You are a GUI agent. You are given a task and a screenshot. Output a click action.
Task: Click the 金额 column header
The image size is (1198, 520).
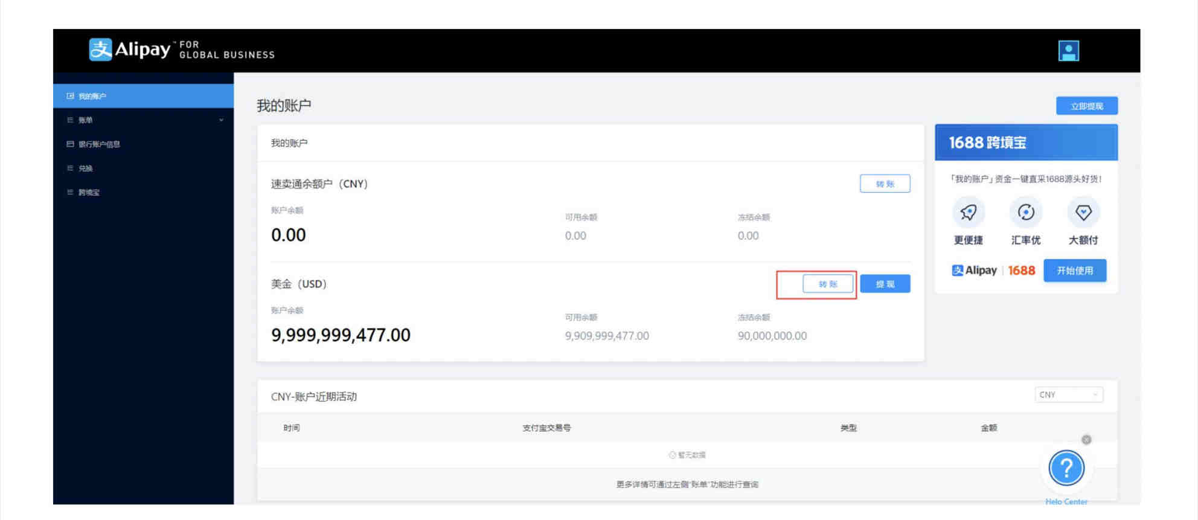click(x=989, y=428)
